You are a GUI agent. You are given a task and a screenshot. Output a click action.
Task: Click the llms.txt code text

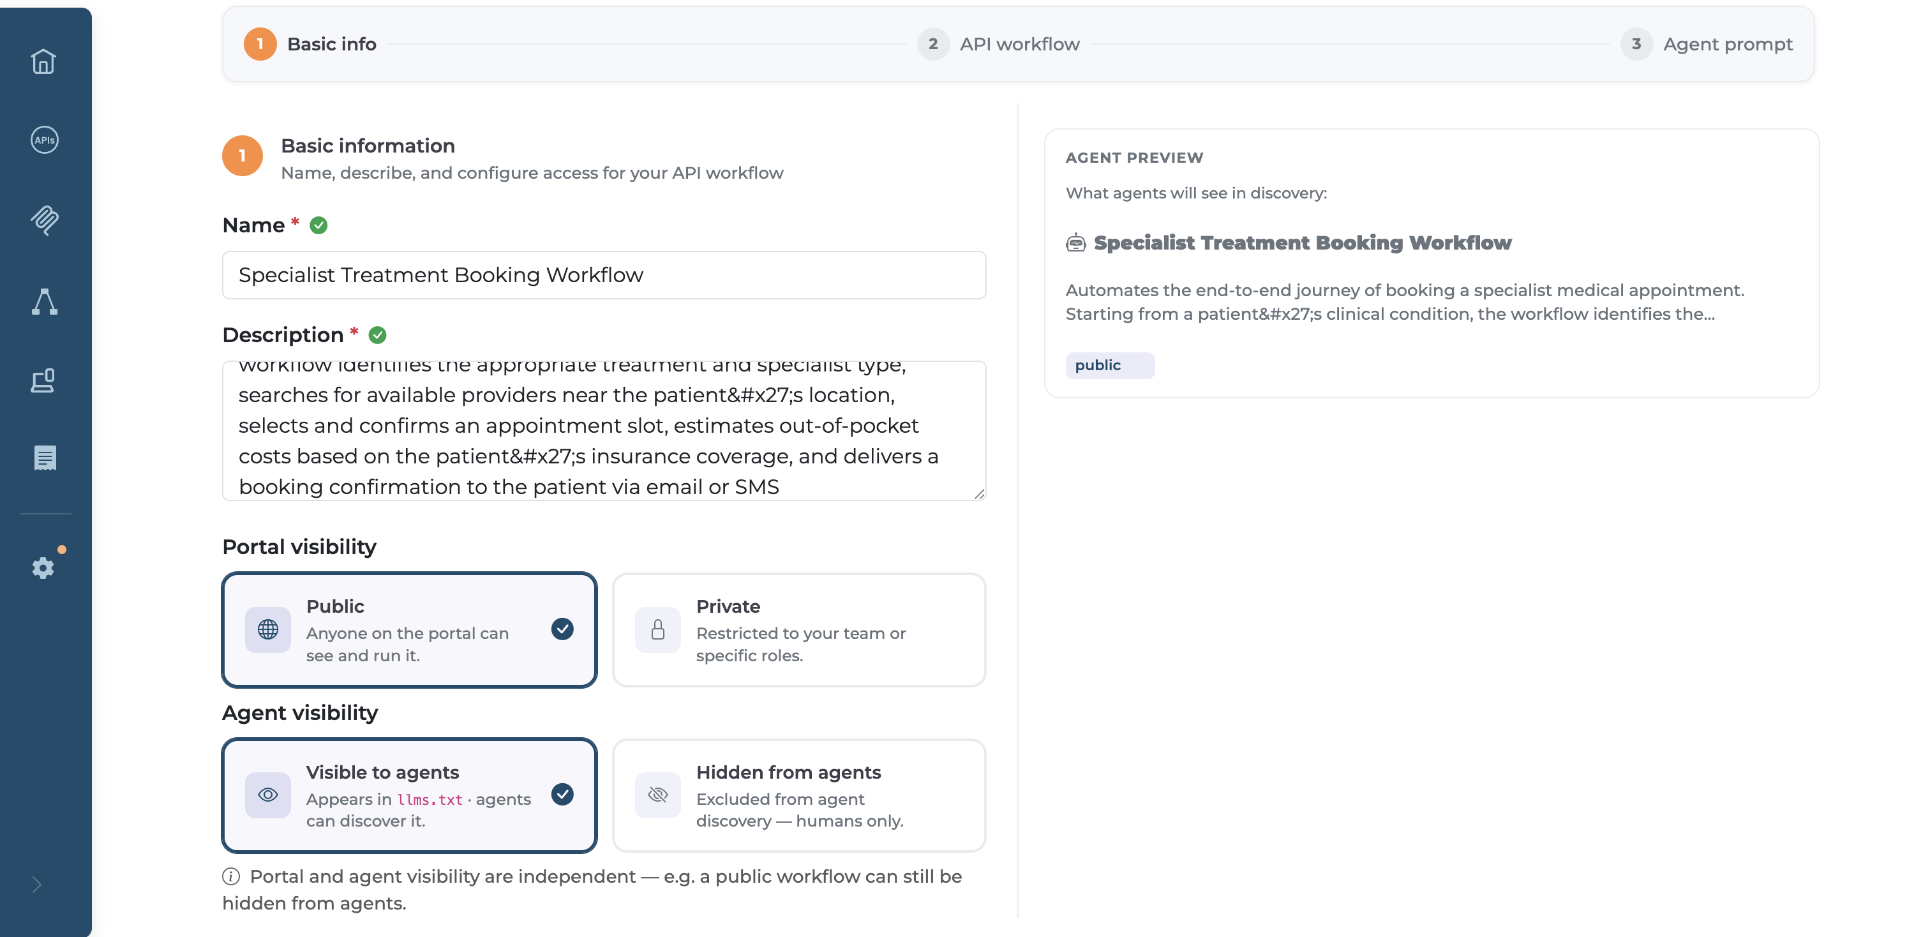[430, 800]
